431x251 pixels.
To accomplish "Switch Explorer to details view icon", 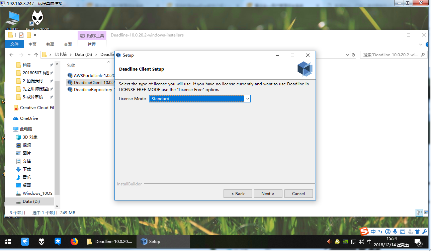I will pos(419,213).
